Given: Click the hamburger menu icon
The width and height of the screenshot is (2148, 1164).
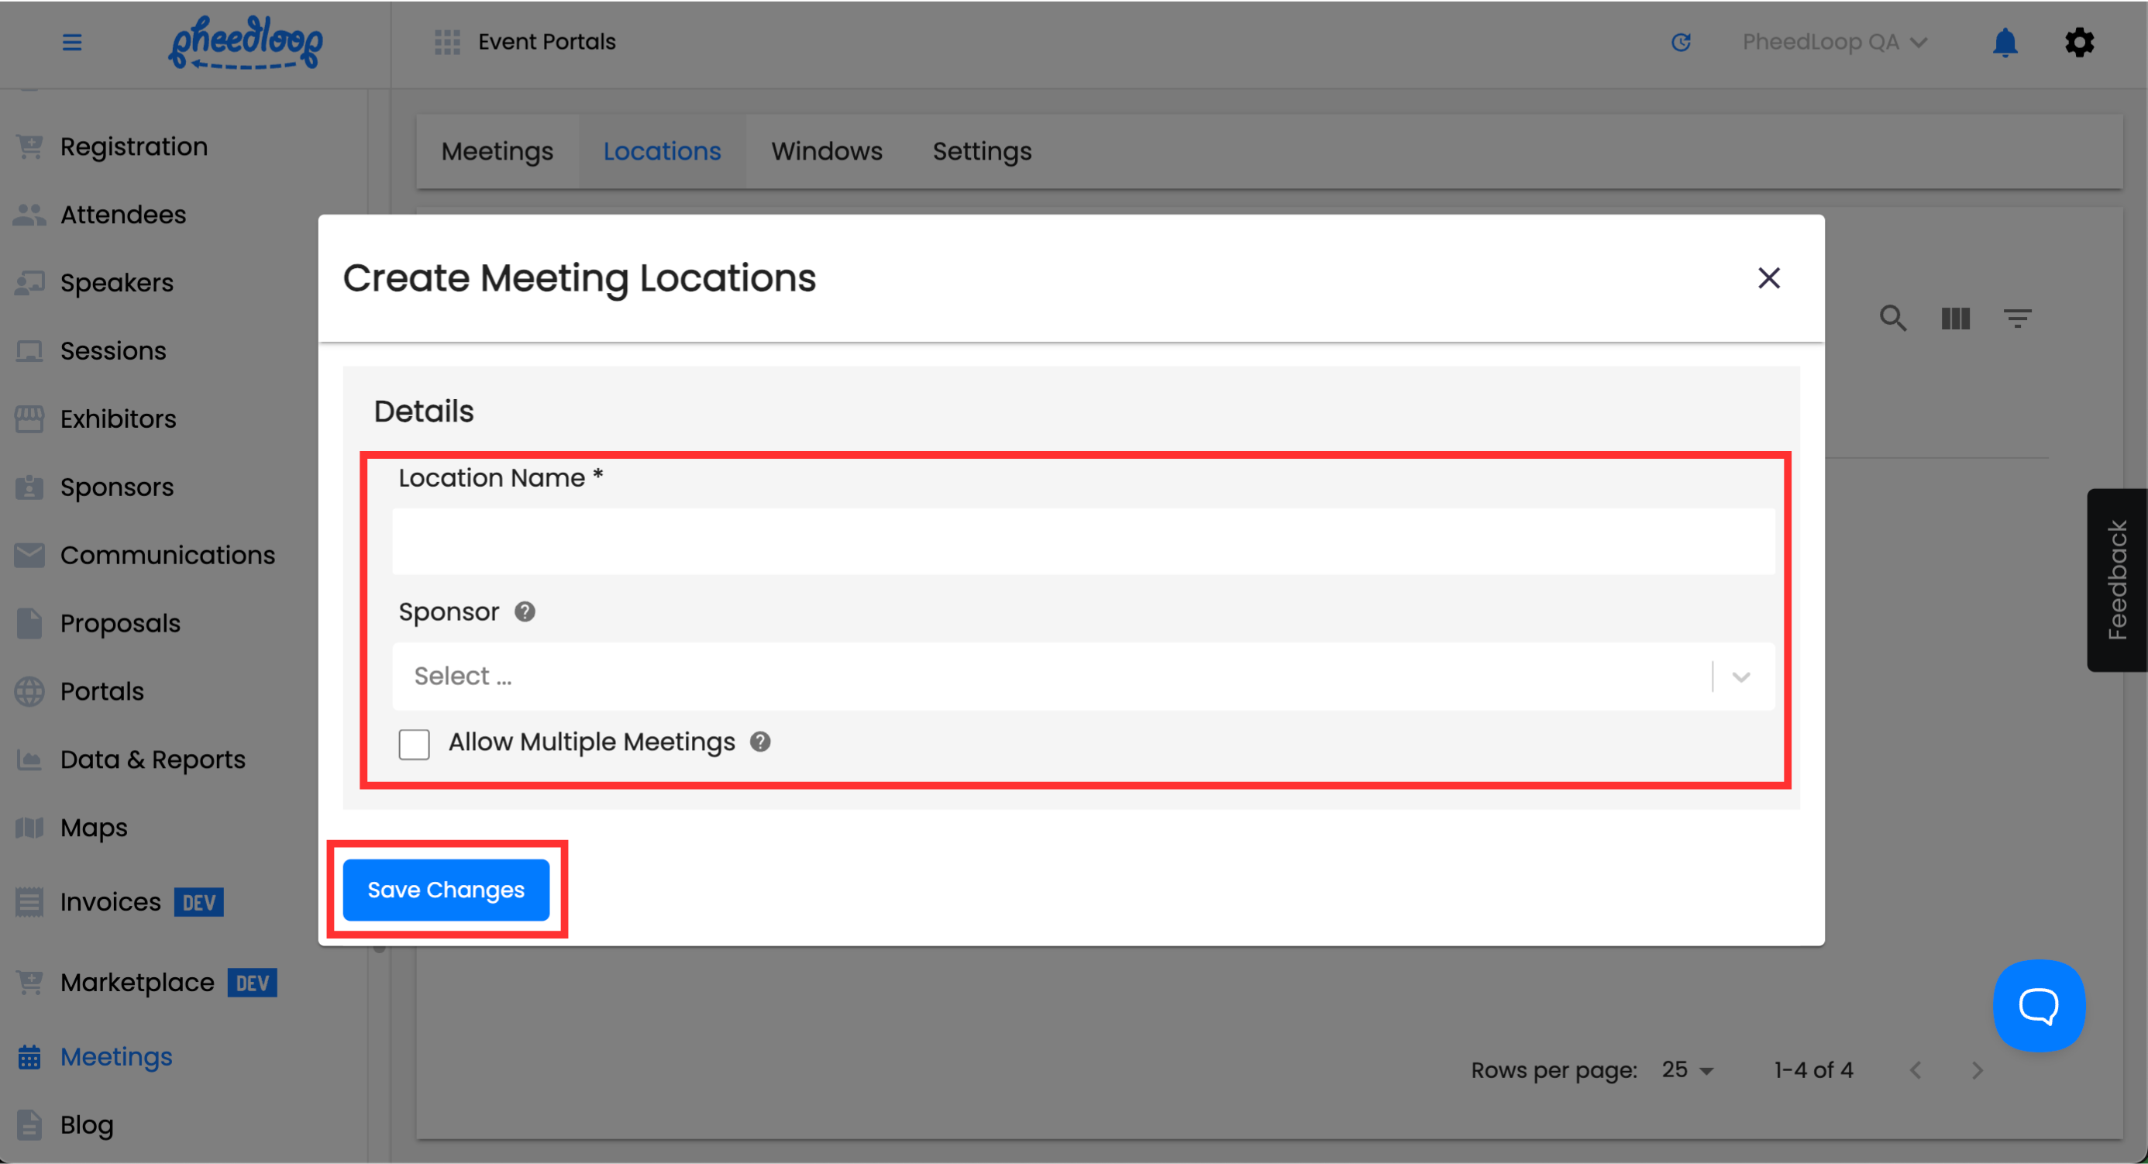Looking at the screenshot, I should pos(72,42).
